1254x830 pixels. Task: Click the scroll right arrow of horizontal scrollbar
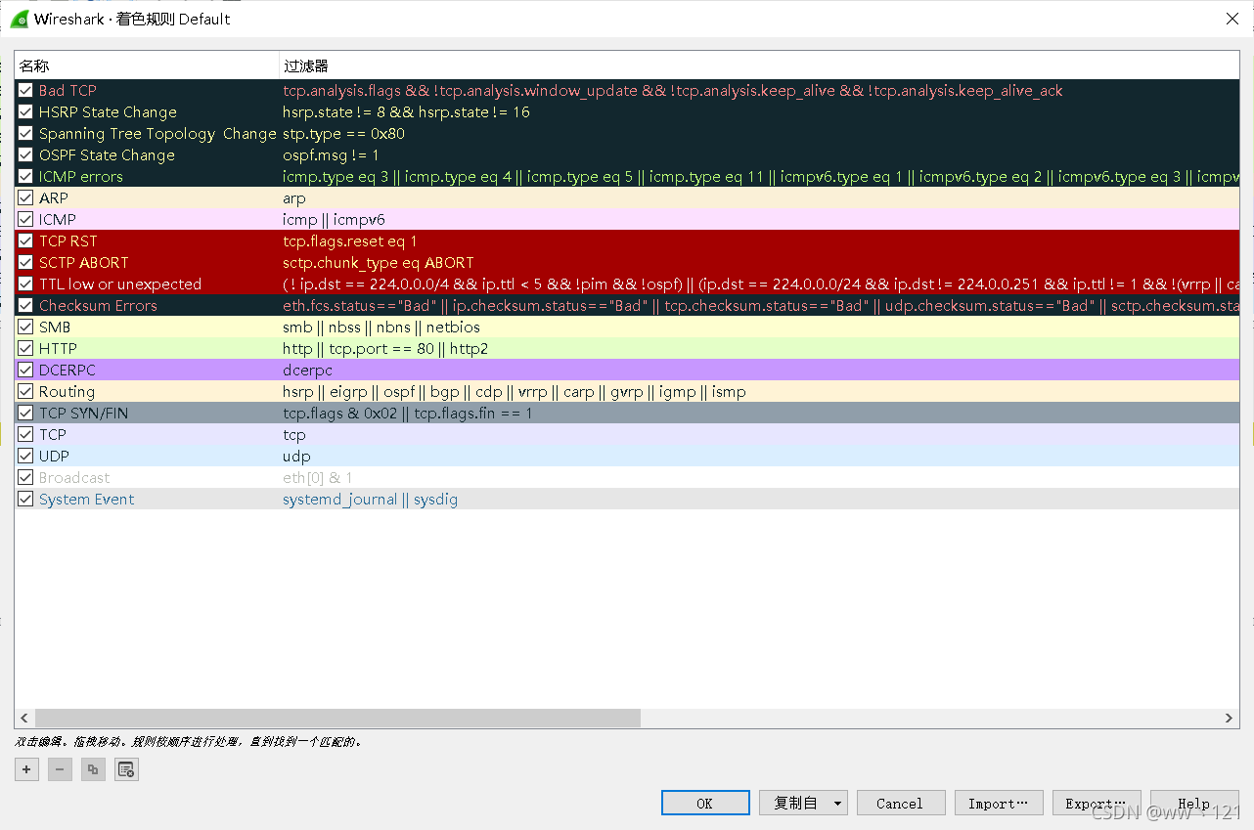(x=1231, y=718)
